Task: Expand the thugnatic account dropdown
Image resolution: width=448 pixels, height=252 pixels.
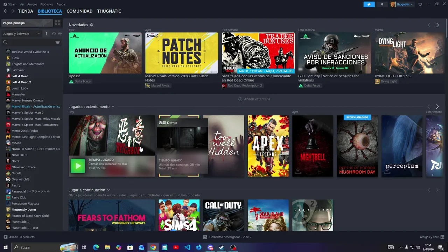Action: coord(402,4)
